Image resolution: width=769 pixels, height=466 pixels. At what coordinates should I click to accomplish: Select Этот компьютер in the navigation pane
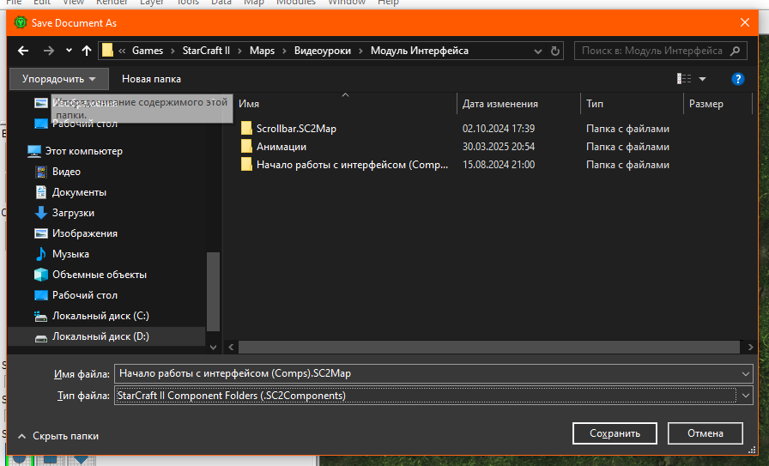pyautogui.click(x=83, y=151)
